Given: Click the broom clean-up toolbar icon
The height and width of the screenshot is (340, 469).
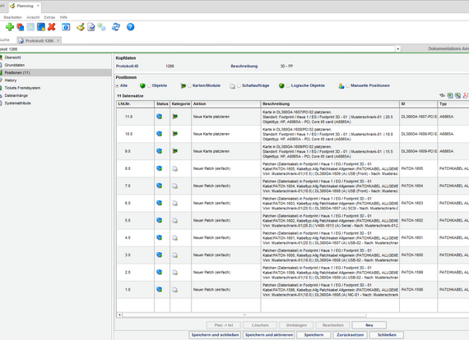Looking at the screenshot, I should (80, 27).
